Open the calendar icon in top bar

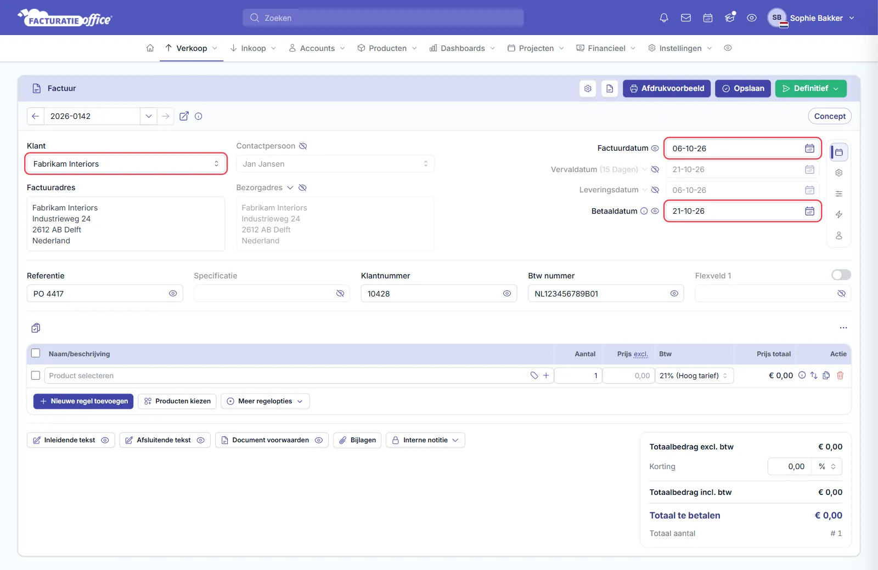[708, 18]
